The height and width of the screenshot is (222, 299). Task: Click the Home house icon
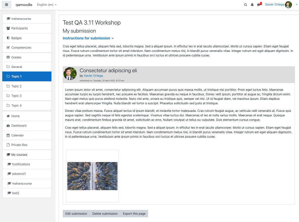pos(8,116)
